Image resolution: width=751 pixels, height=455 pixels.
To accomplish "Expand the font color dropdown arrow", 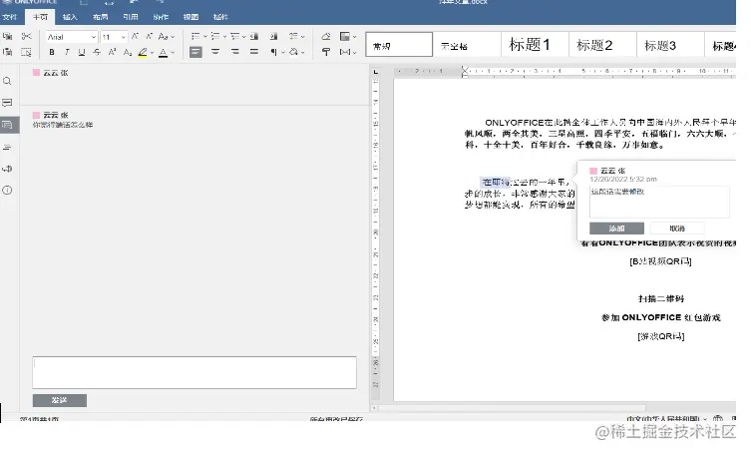I will (173, 53).
